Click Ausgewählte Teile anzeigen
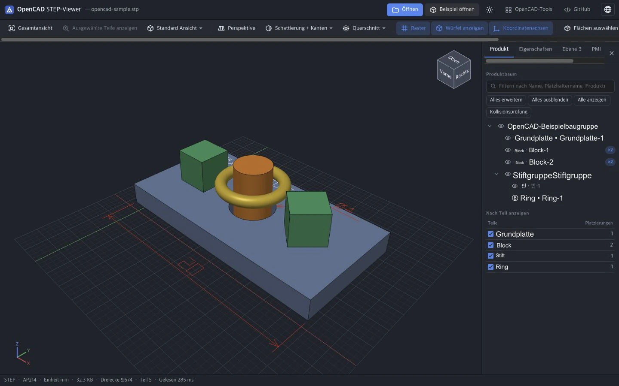The width and height of the screenshot is (619, 386). pyautogui.click(x=100, y=28)
